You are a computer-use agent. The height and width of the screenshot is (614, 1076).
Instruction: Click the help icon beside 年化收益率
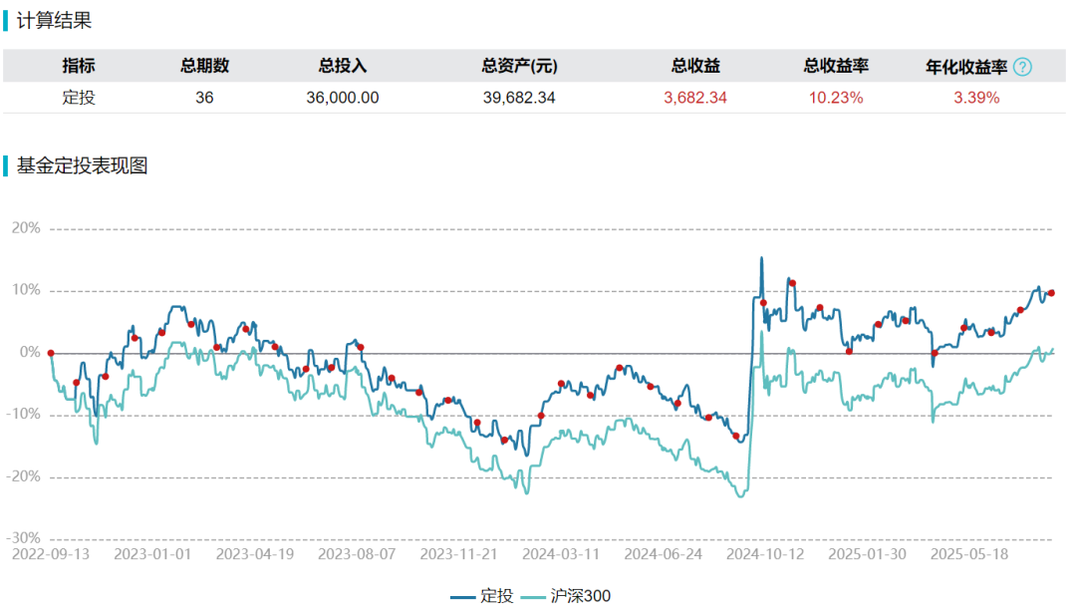click(1022, 67)
